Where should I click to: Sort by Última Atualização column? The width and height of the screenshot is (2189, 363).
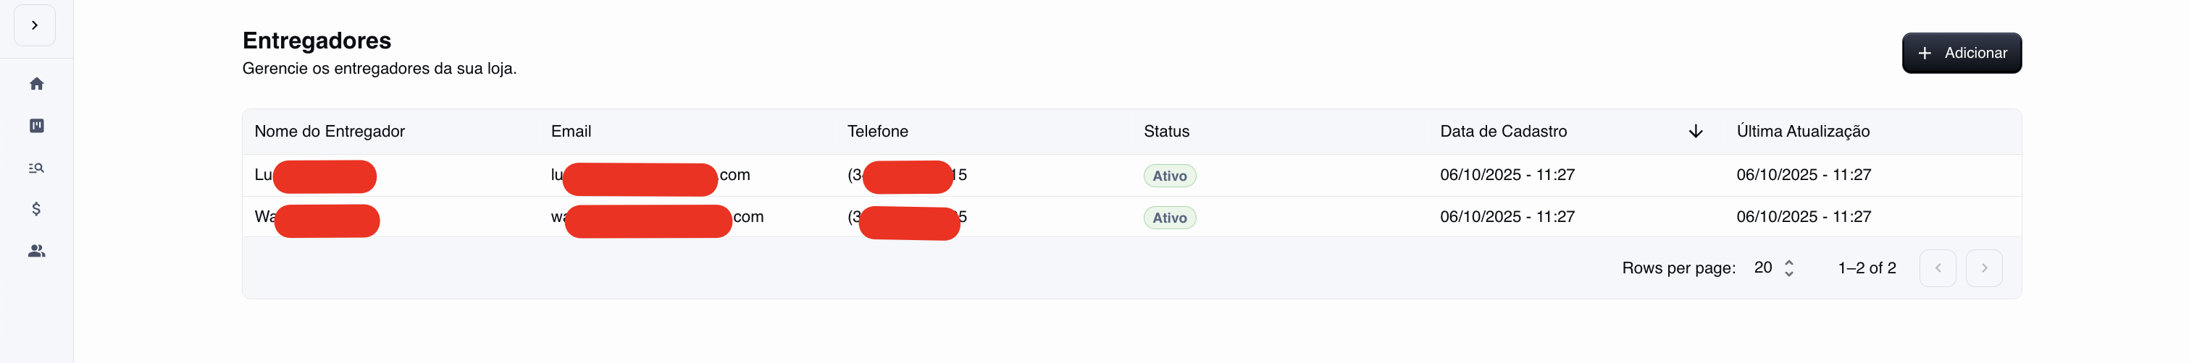pyautogui.click(x=1802, y=132)
